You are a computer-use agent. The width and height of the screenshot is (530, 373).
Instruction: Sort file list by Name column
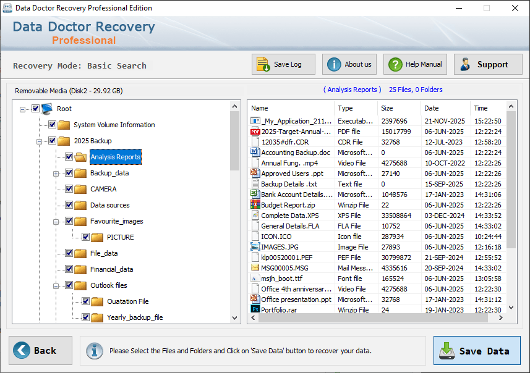[291, 108]
